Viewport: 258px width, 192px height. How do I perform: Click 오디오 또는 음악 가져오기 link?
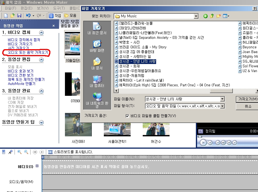tap(28, 52)
